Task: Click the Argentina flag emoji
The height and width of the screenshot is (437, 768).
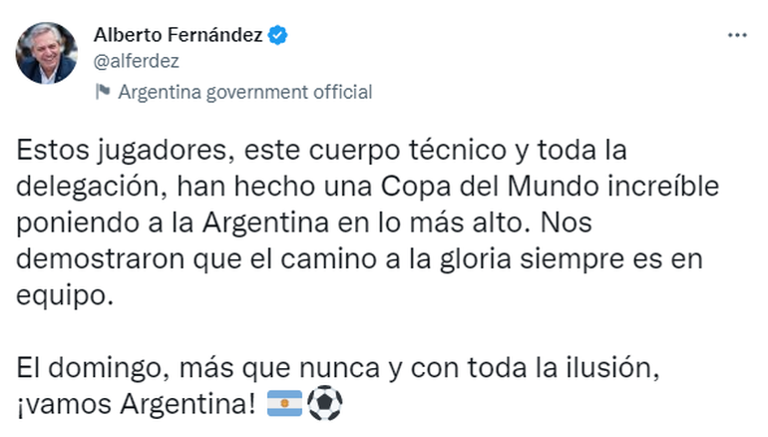Action: point(284,404)
